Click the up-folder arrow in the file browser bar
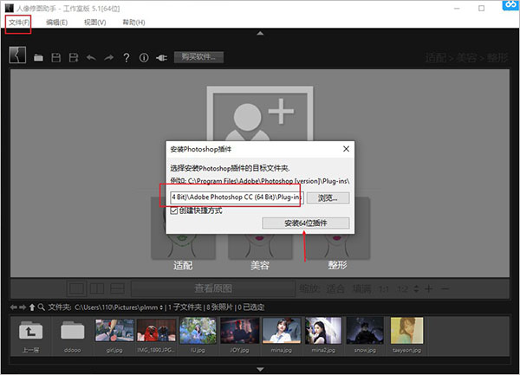Screen dimensions: 520x375 click(x=32, y=307)
